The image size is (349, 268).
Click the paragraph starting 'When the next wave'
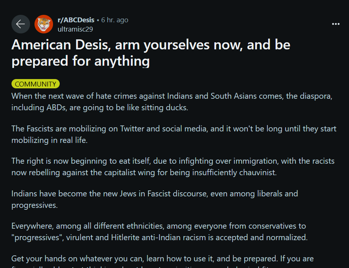[x=172, y=102]
